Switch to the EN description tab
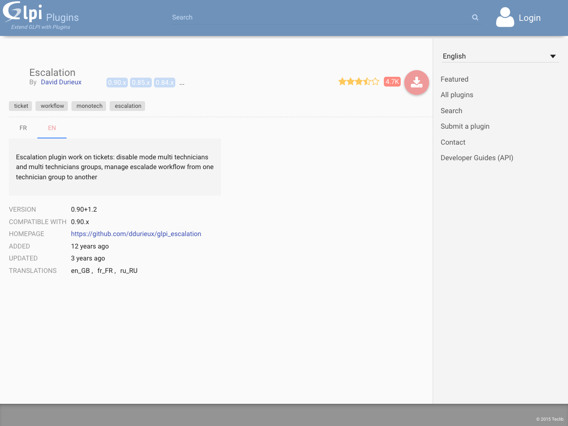Screen dimensions: 568x426 tap(51, 128)
